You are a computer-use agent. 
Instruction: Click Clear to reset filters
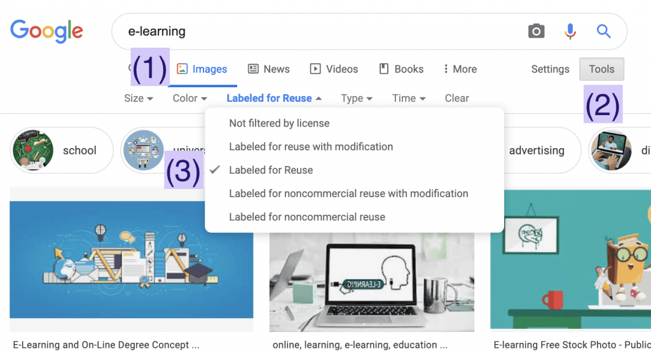pos(456,99)
